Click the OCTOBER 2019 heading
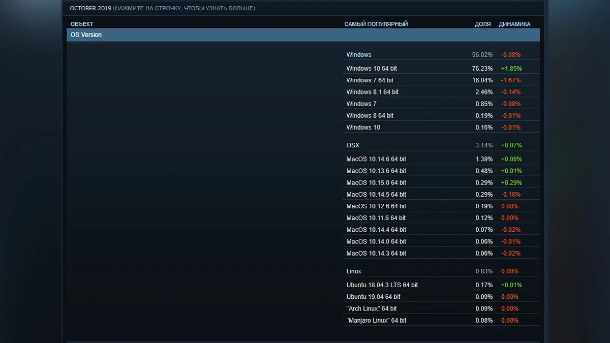Screen dimensions: 610x343 (x=90, y=8)
